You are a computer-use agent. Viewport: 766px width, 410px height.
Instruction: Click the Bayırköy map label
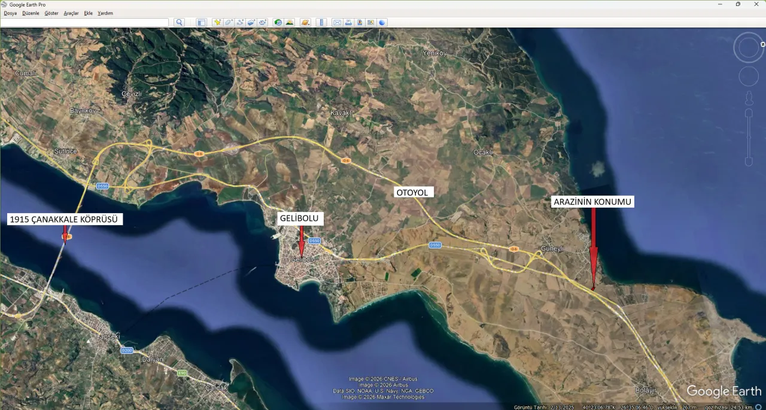83,111
